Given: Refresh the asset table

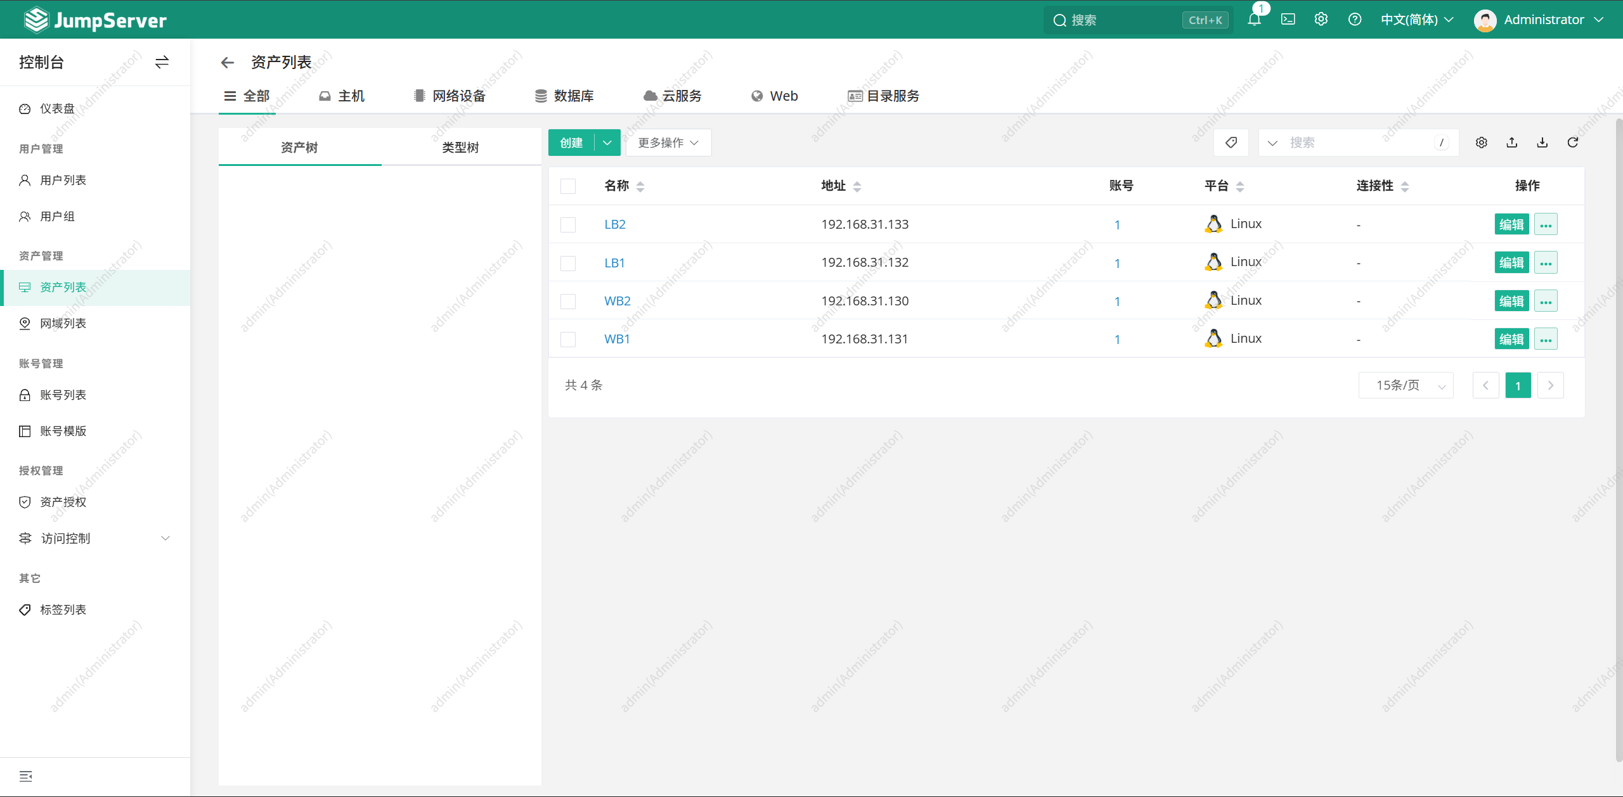Looking at the screenshot, I should pyautogui.click(x=1573, y=143).
